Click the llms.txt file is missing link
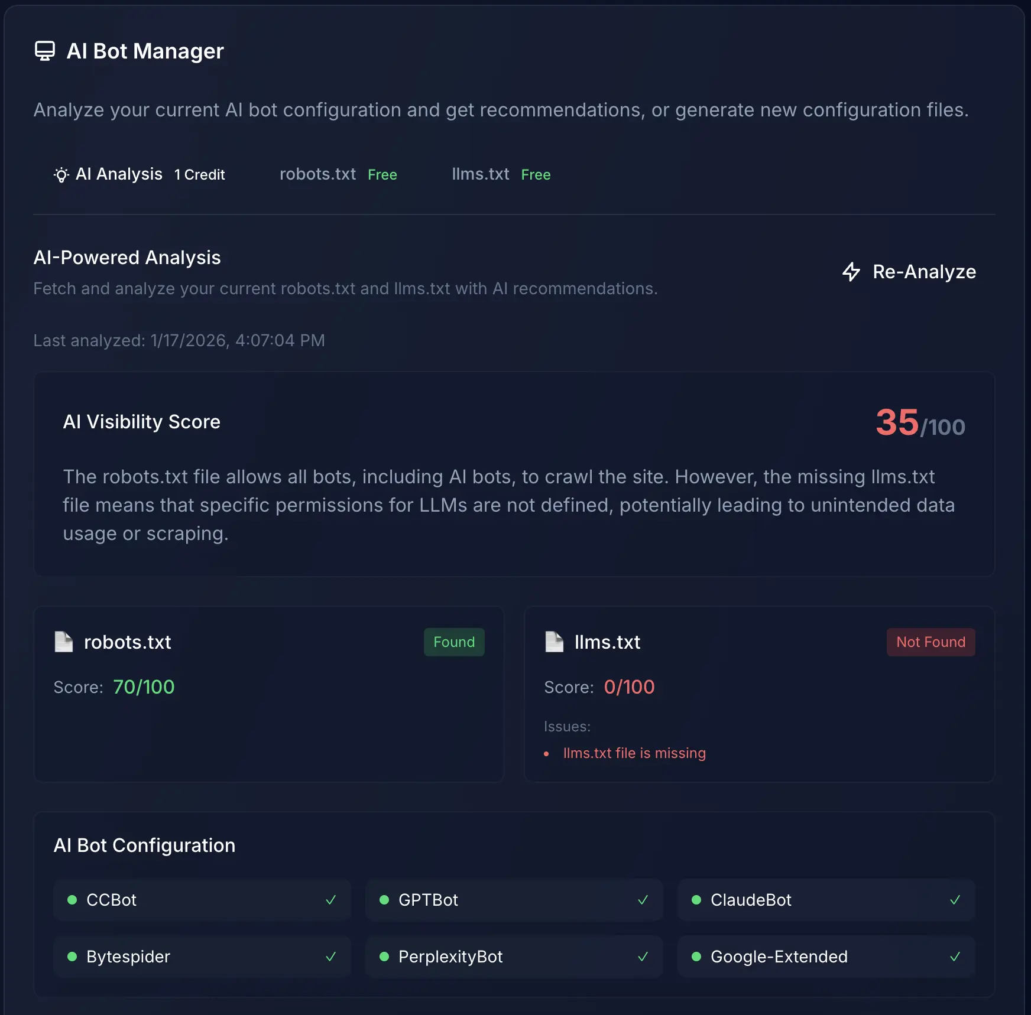The width and height of the screenshot is (1031, 1015). pos(634,753)
